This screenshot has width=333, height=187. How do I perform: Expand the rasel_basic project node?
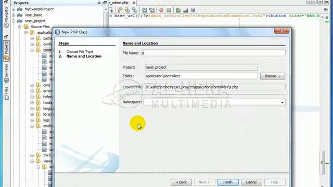tap(14, 15)
